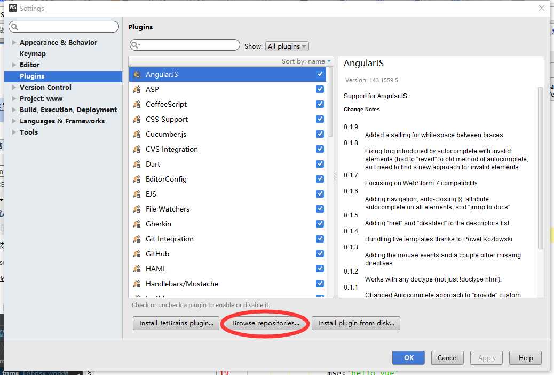The height and width of the screenshot is (375, 554).
Task: Disable the AngularJS plugin checkbox
Action: (320, 74)
